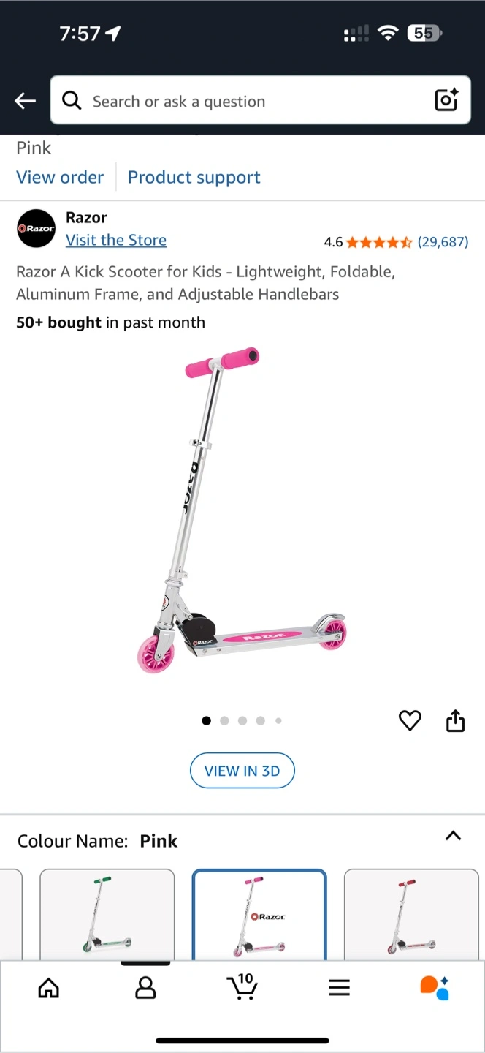Tap the VIEW IN 3D button
This screenshot has height=1053, width=485.
242,771
